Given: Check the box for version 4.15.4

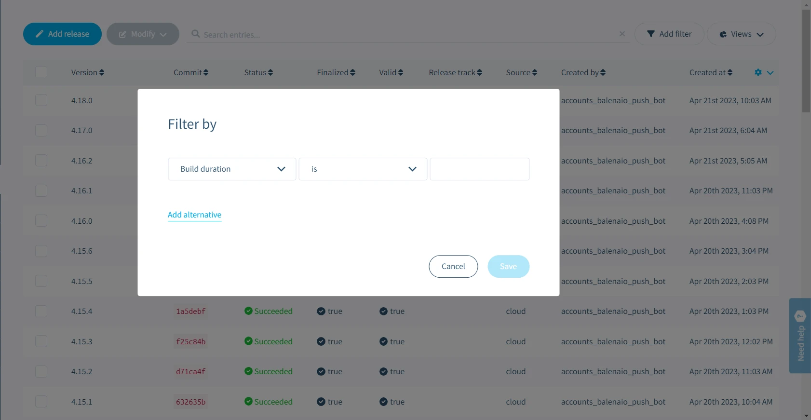Looking at the screenshot, I should (x=41, y=312).
